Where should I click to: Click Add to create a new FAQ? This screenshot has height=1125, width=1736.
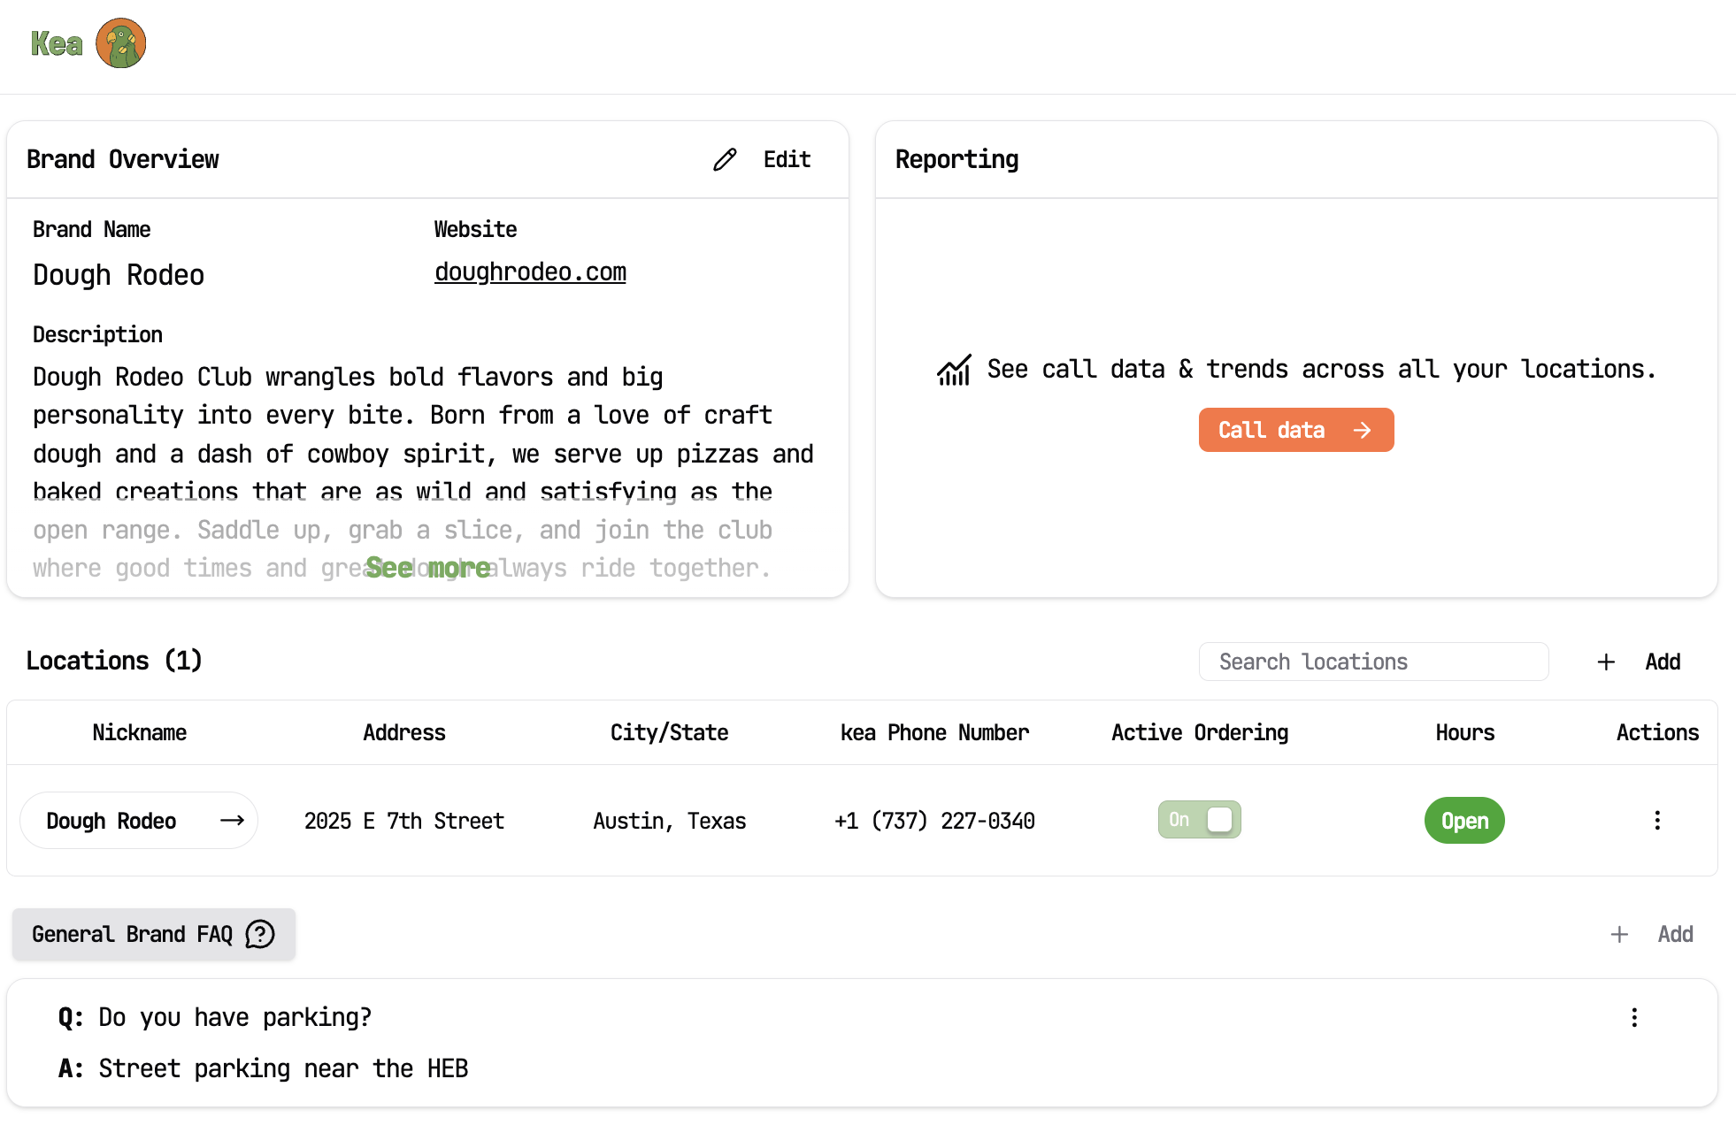1675,934
